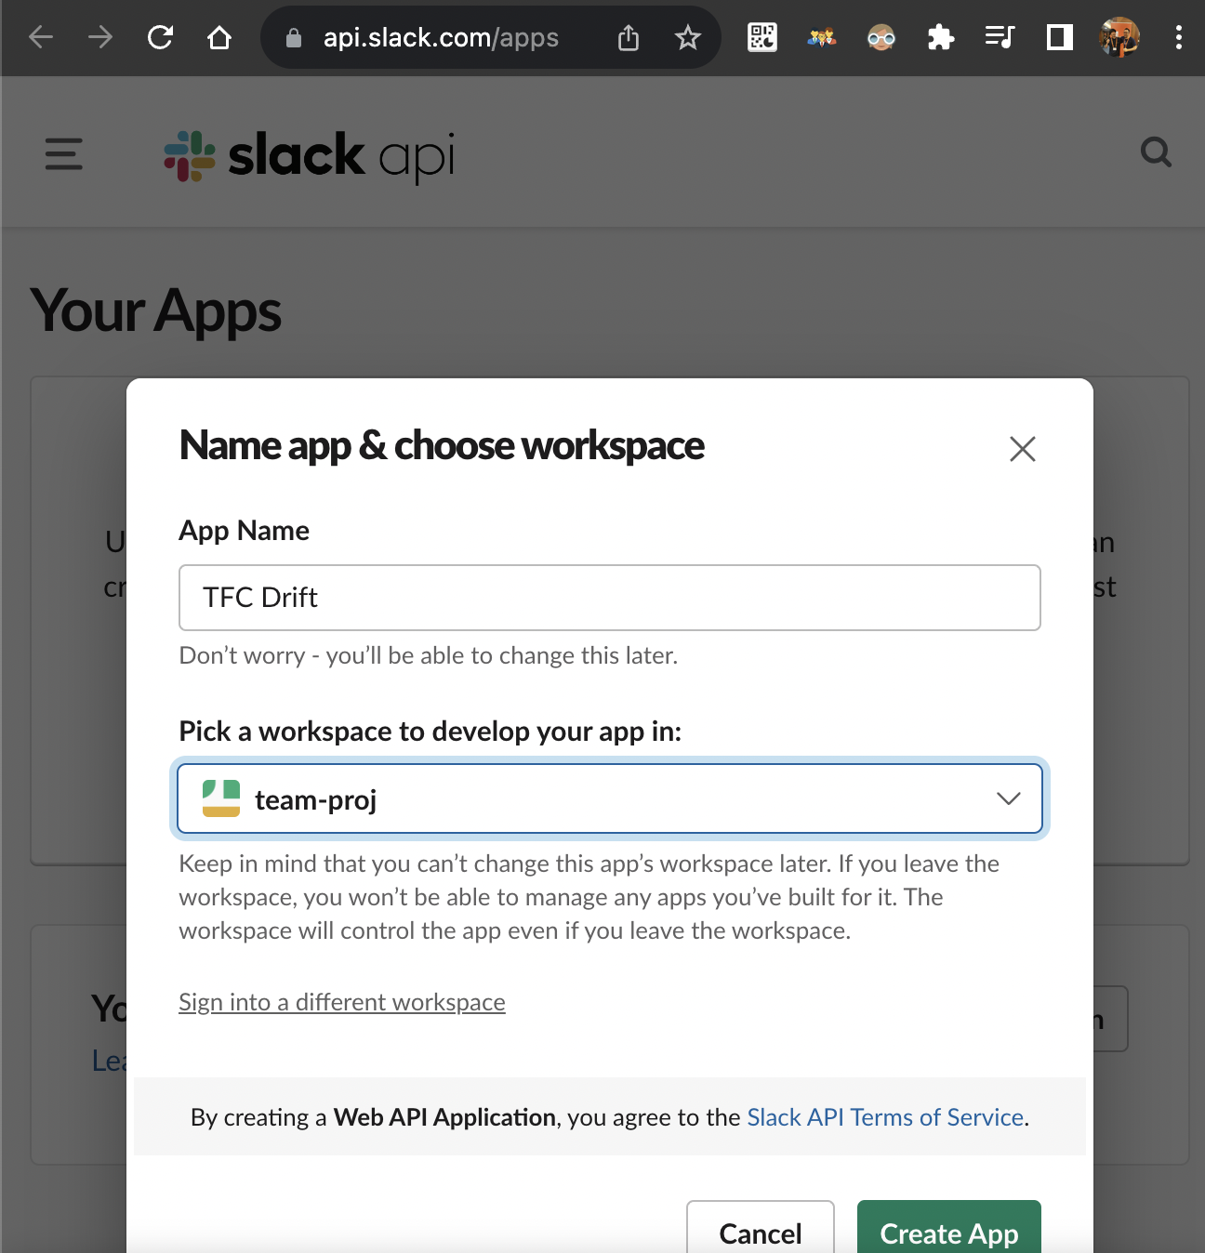Click the Your Apps heading
Viewport: 1205px width, 1253px height.
pos(156,310)
